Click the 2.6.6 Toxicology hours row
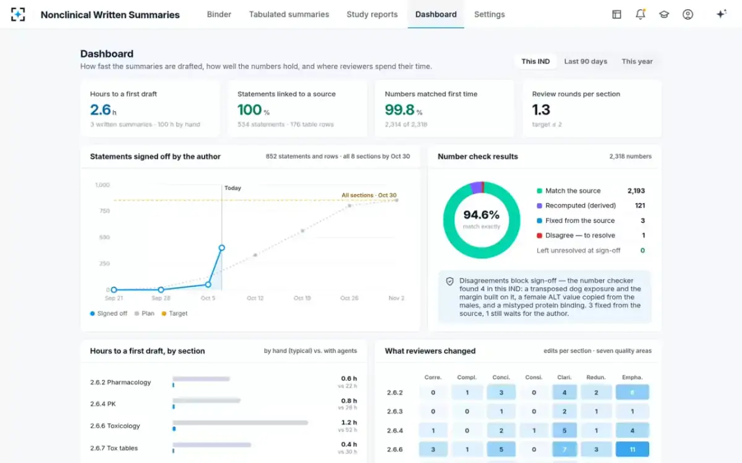 click(x=223, y=426)
